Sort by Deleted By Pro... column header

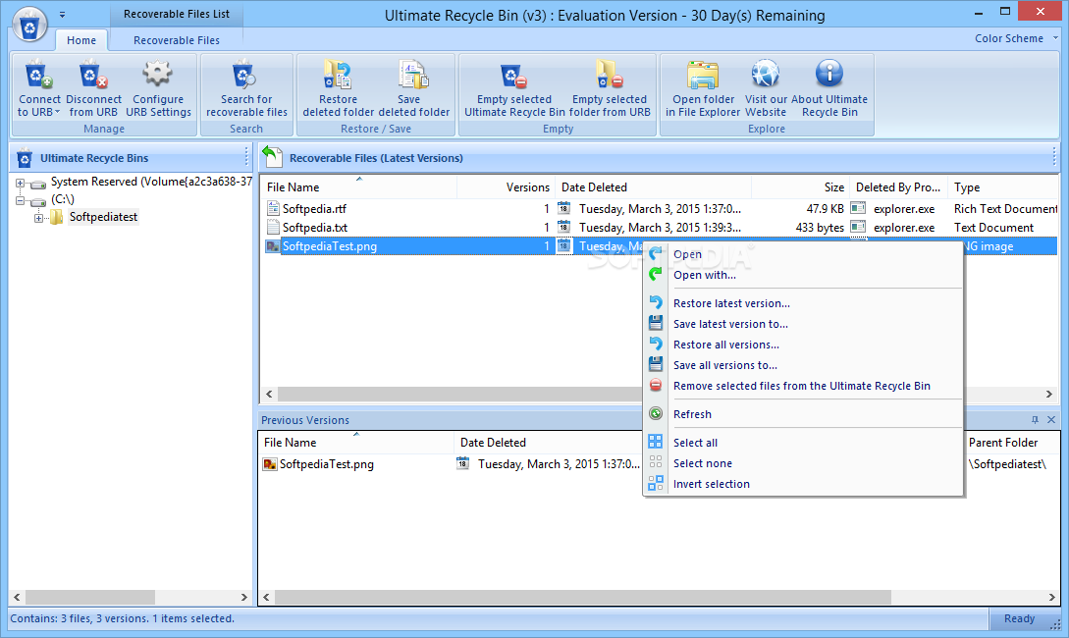click(898, 186)
